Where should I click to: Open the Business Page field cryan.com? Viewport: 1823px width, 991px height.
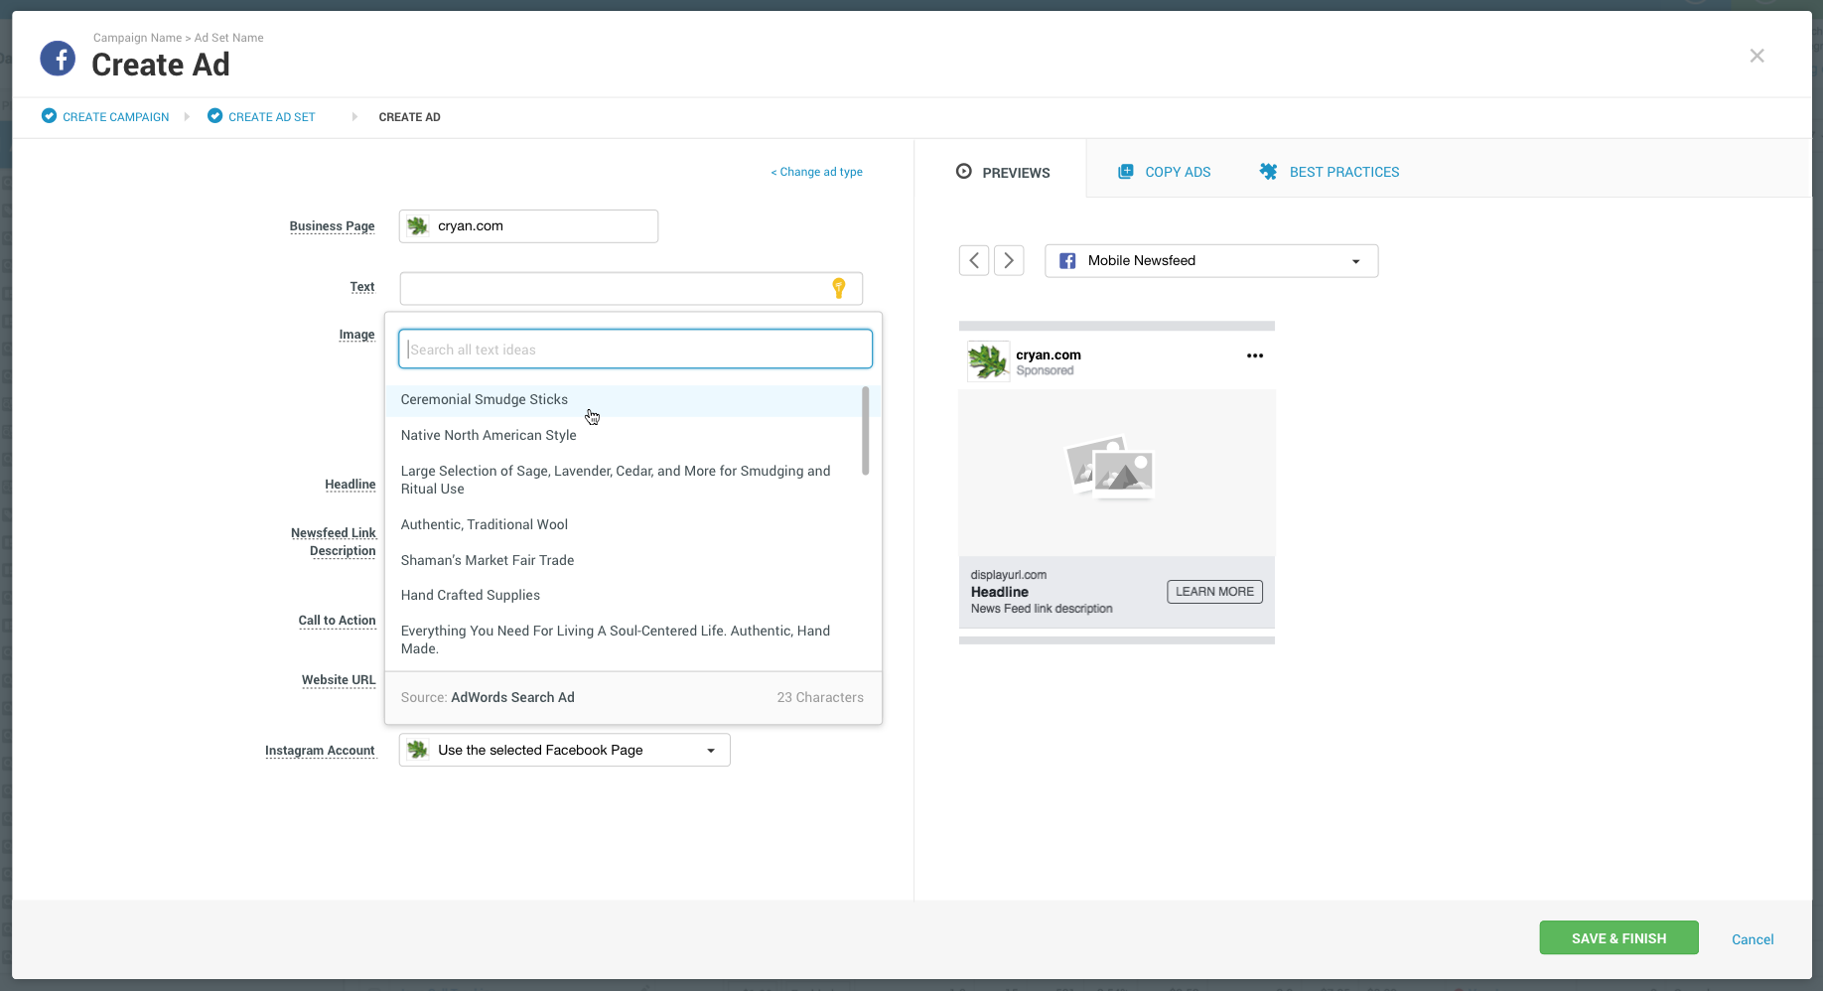coord(528,226)
